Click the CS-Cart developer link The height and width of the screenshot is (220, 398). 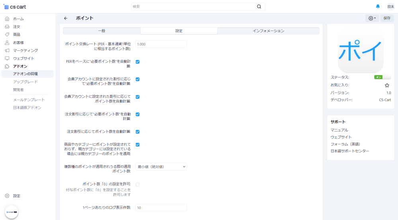pyautogui.click(x=385, y=100)
